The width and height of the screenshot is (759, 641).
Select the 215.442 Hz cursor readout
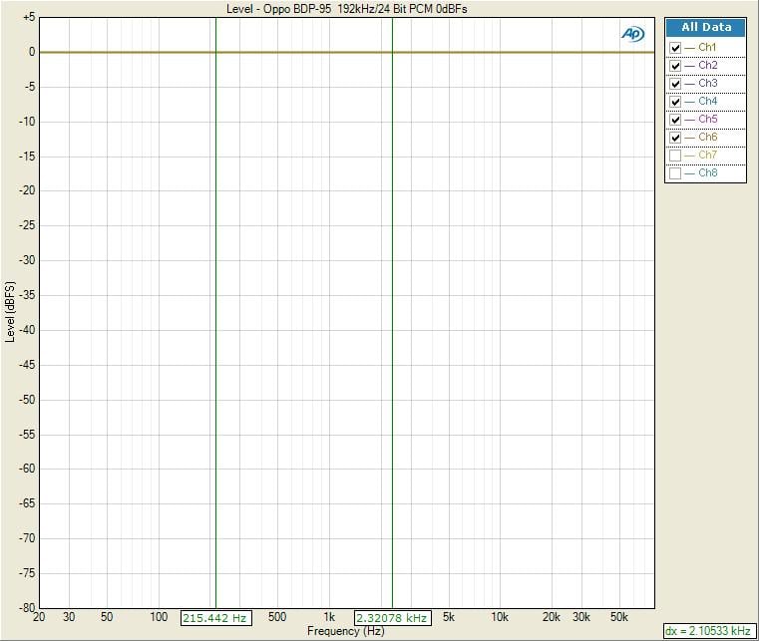(215, 618)
